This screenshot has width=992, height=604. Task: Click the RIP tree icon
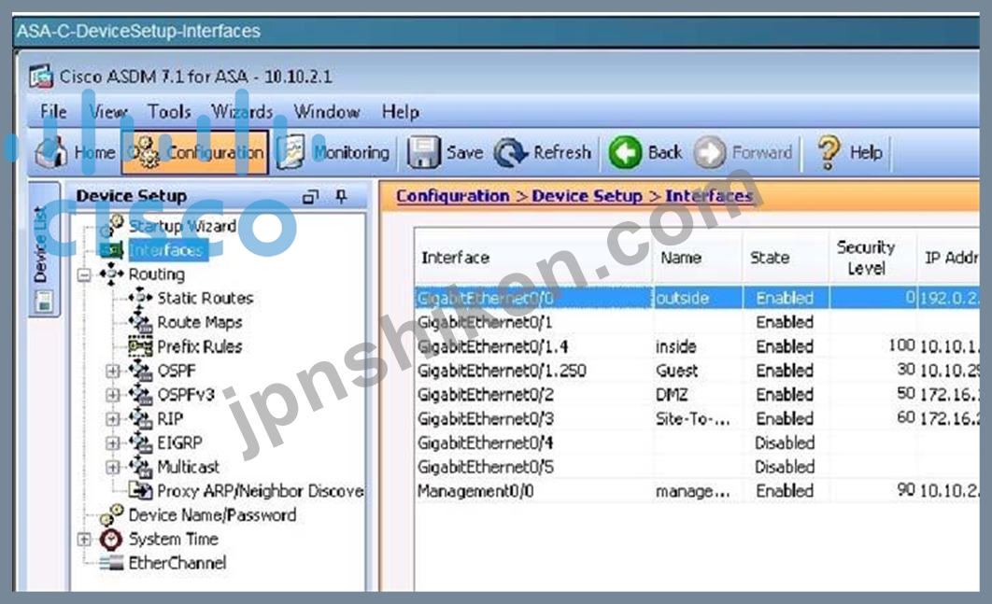point(140,418)
